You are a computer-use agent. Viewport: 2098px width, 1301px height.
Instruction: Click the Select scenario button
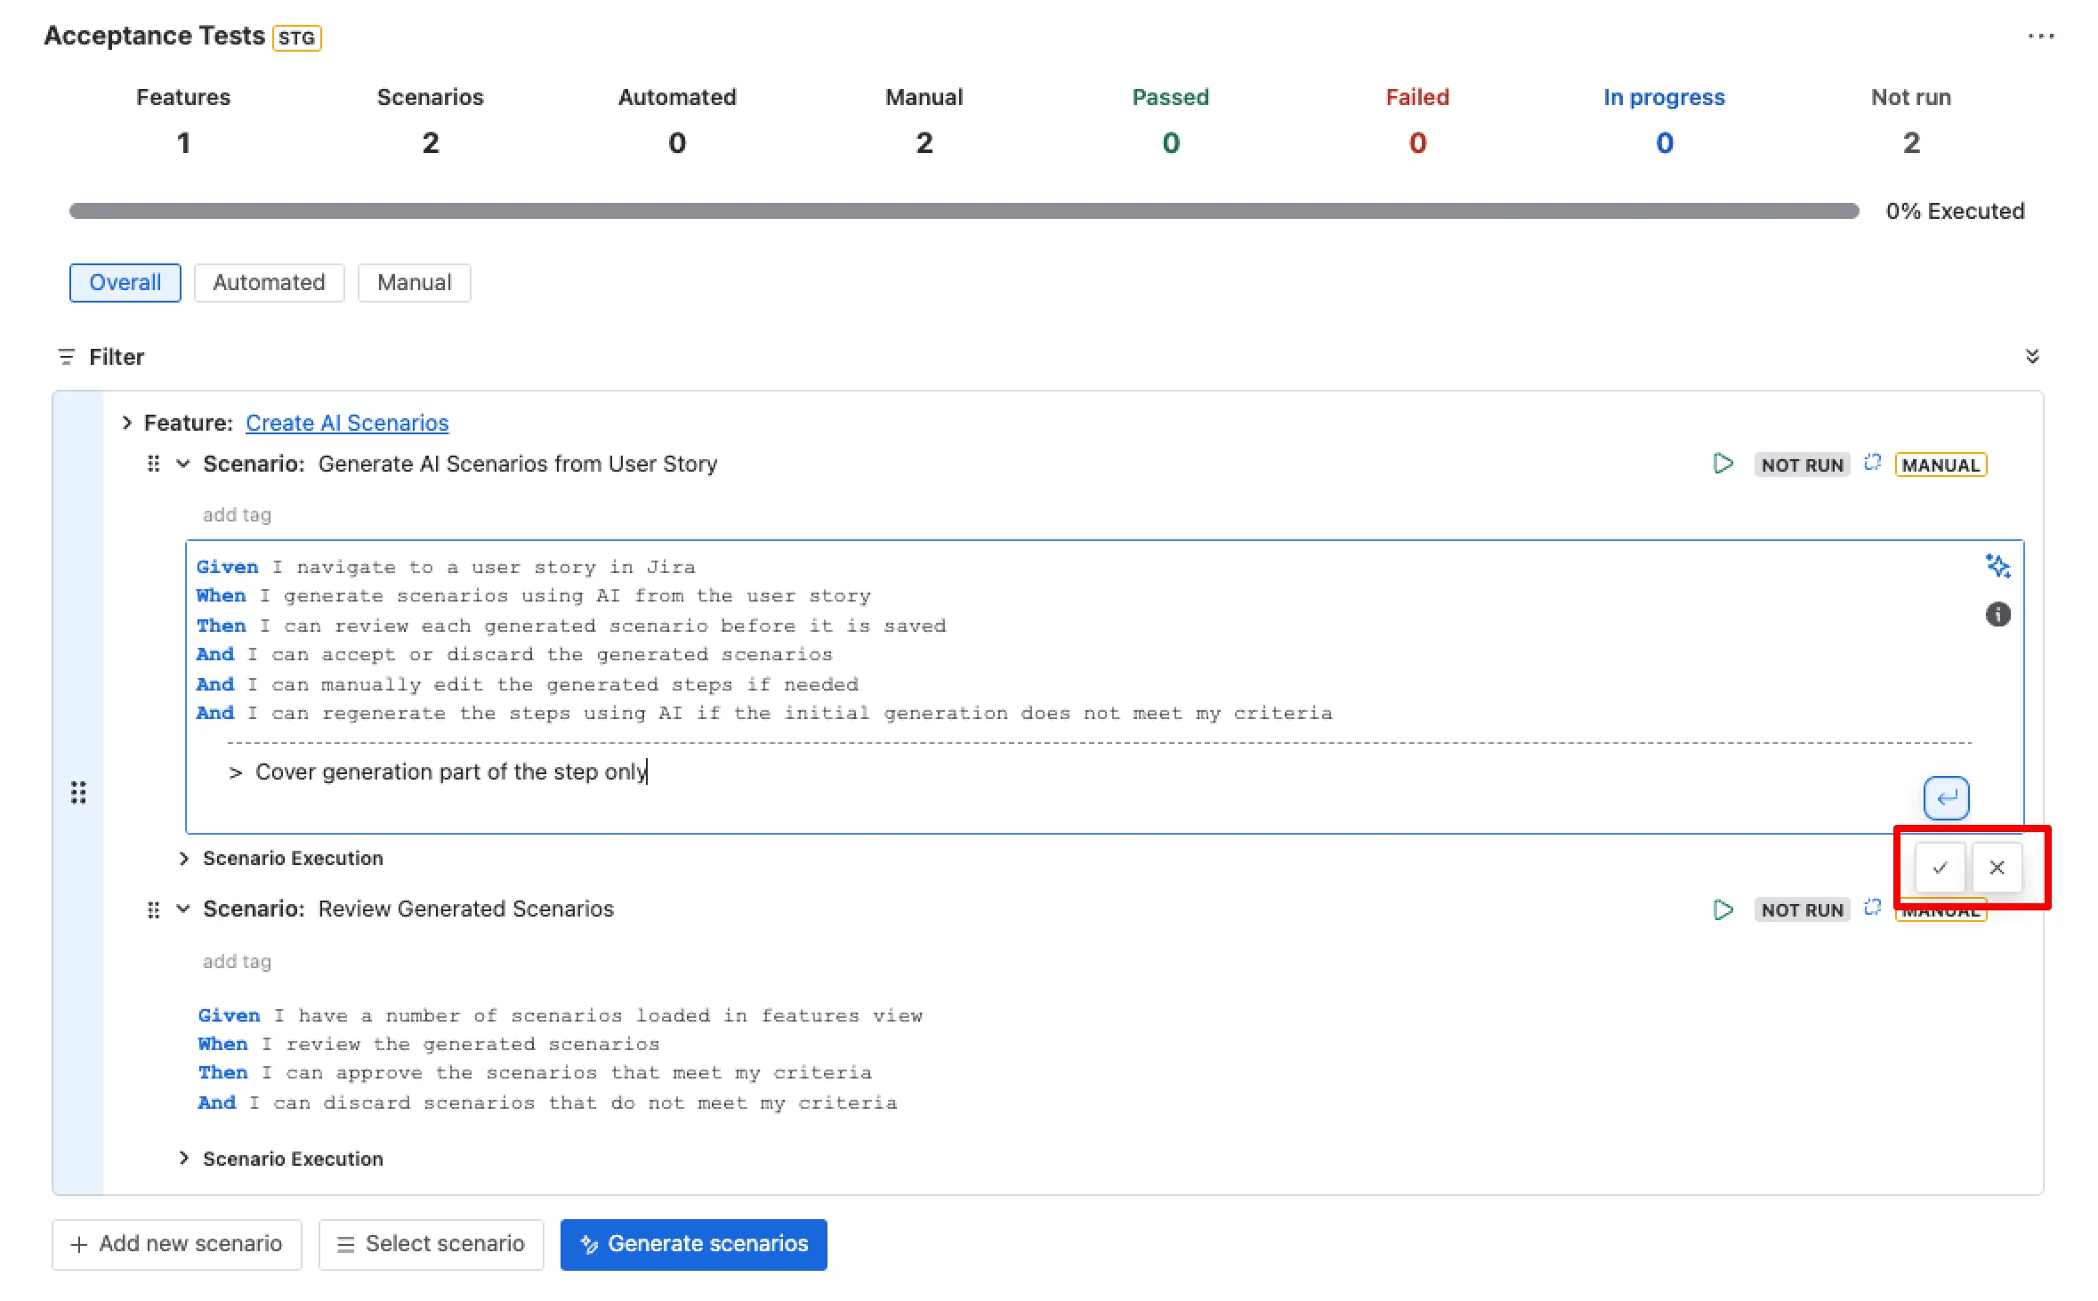click(x=431, y=1243)
